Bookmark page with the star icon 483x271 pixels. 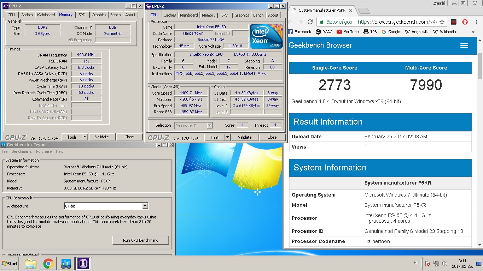442,22
